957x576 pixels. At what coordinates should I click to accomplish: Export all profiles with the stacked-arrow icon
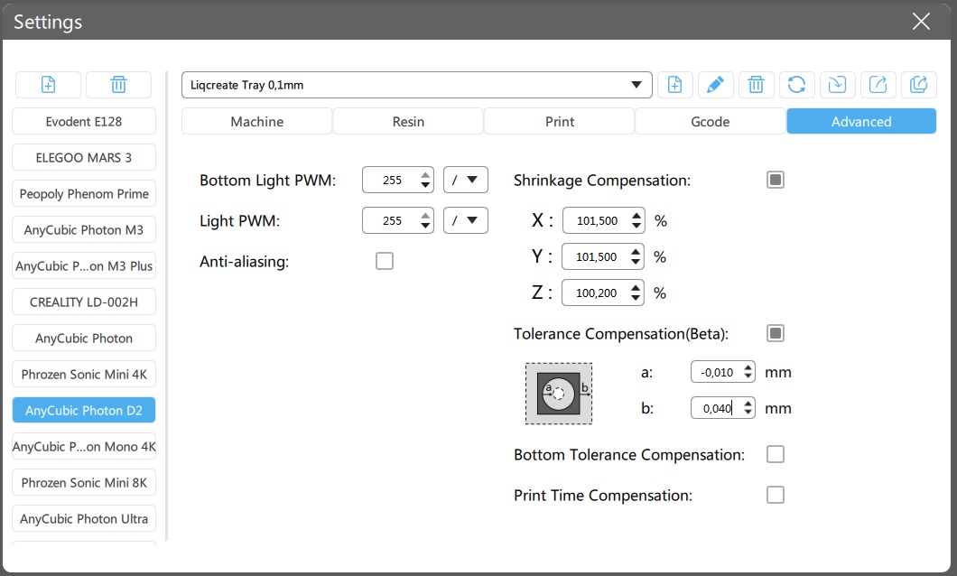(918, 85)
